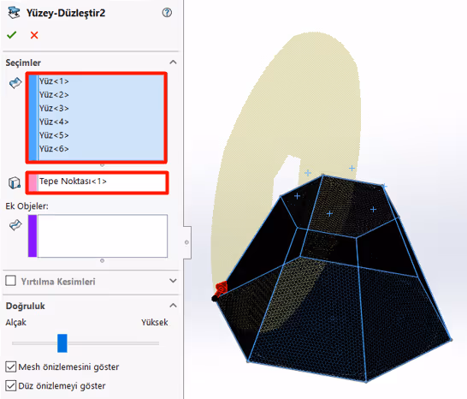The height and width of the screenshot is (399, 467).
Task: Select Yüz<5> in the selection list
Action: pos(54,135)
